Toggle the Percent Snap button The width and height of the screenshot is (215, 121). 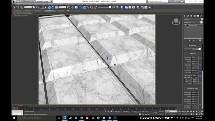(x=88, y=7)
